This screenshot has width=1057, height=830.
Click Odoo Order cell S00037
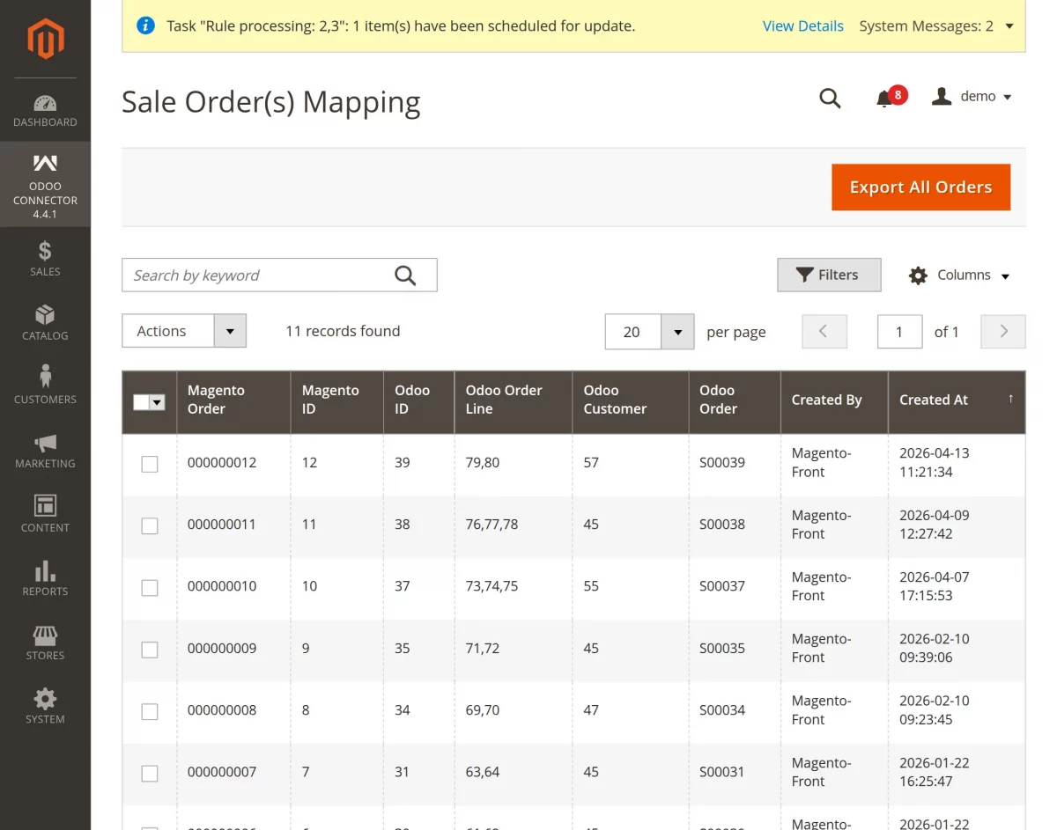pos(722,585)
